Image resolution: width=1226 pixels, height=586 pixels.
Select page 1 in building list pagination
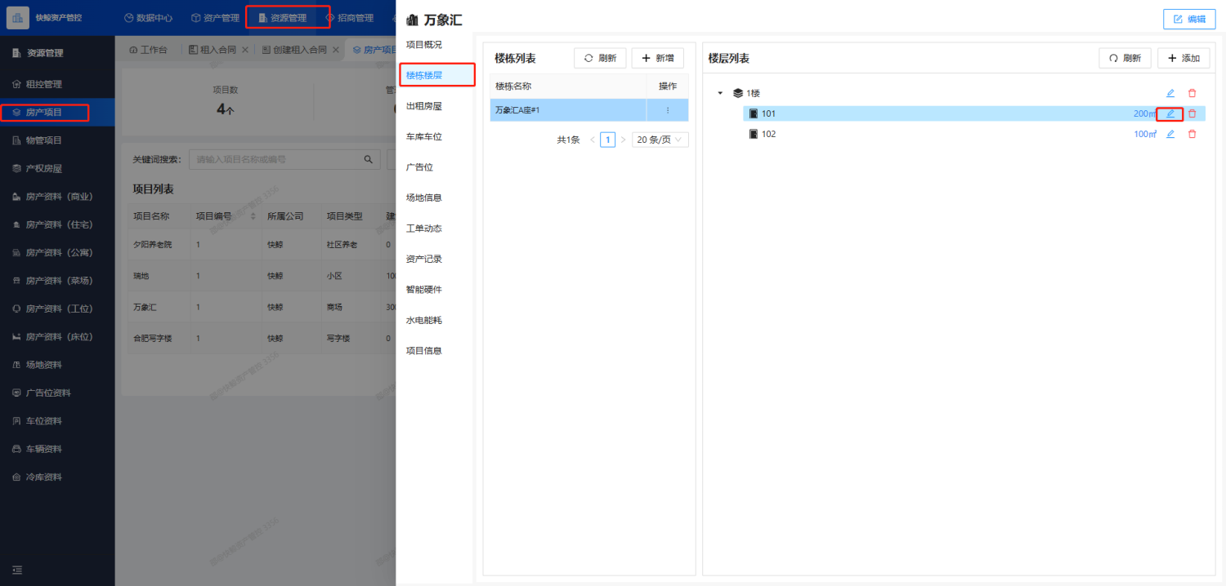point(608,140)
